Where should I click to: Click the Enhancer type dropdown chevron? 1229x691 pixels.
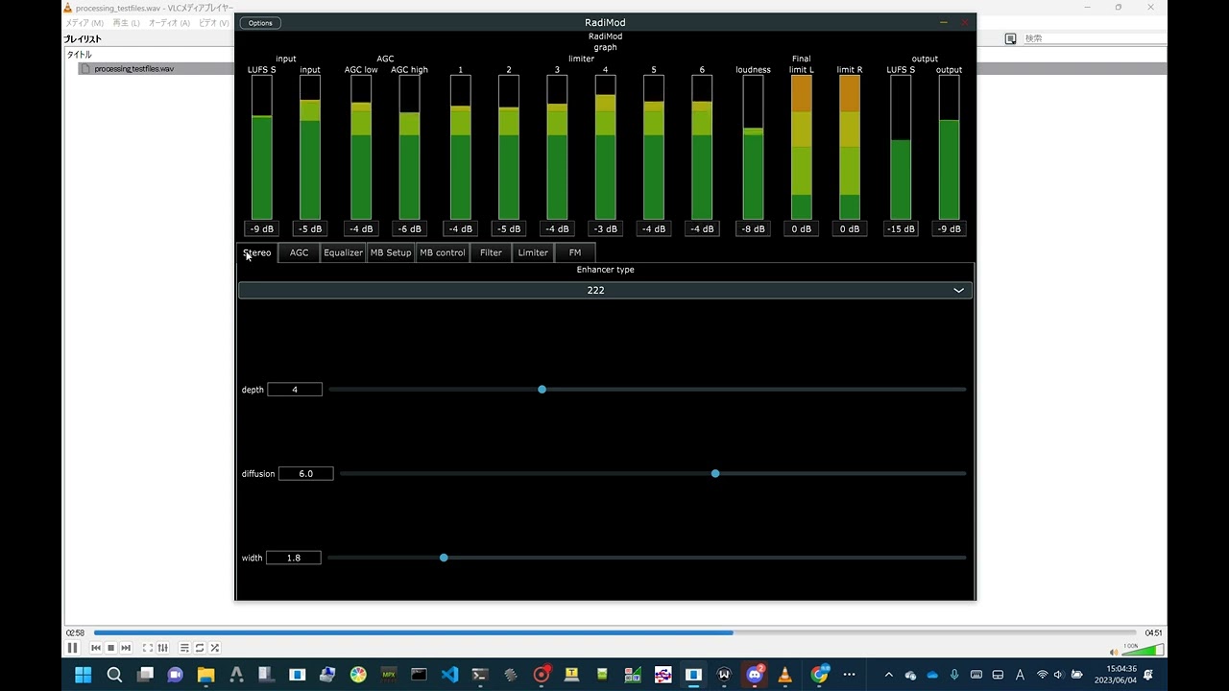pyautogui.click(x=958, y=290)
